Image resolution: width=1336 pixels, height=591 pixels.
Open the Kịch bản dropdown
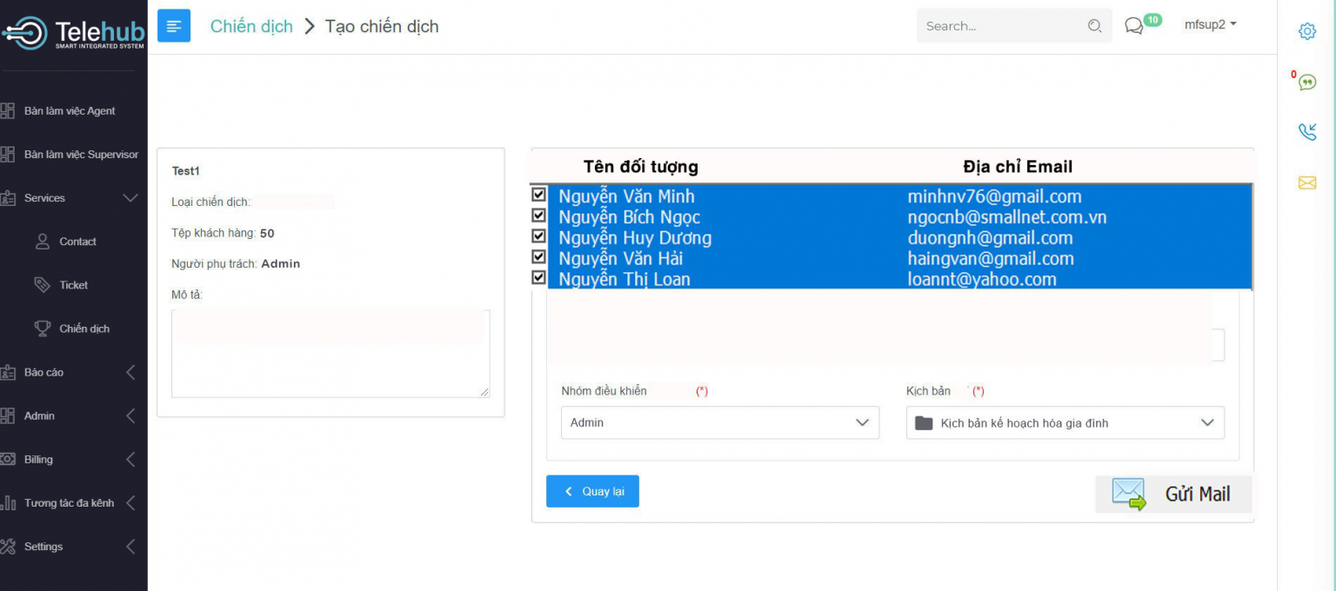[1065, 422]
